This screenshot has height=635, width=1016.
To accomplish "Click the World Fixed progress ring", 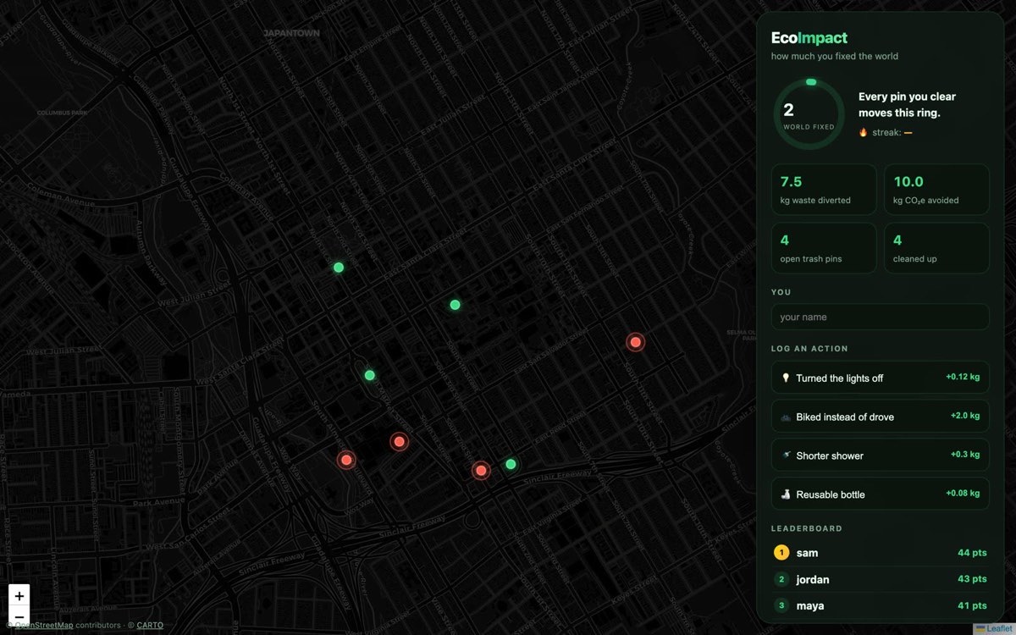I will pos(809,114).
